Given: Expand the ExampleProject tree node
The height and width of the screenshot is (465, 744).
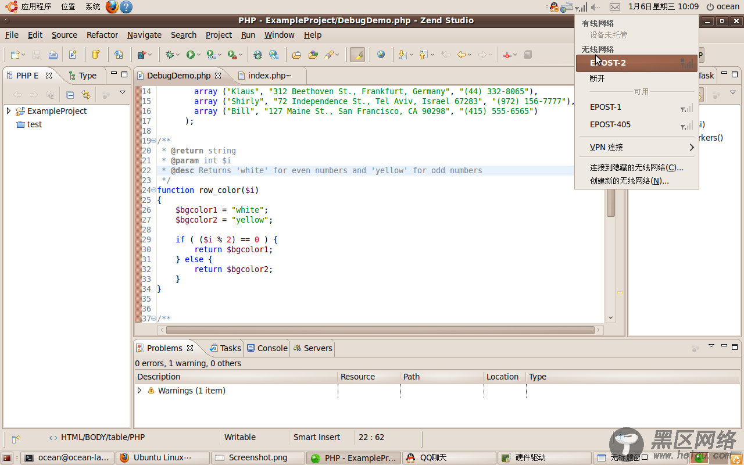Looking at the screenshot, I should pos(9,110).
